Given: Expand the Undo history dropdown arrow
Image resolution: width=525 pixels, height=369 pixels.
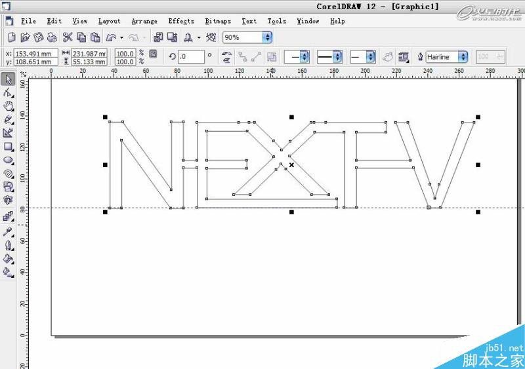Looking at the screenshot, I should point(121,37).
